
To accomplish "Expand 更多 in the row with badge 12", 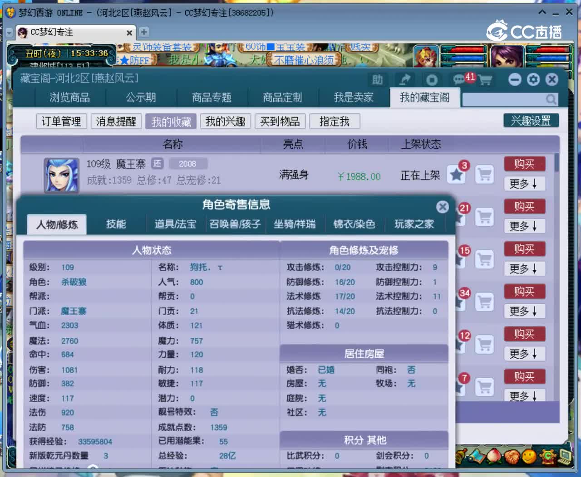I will (524, 353).
